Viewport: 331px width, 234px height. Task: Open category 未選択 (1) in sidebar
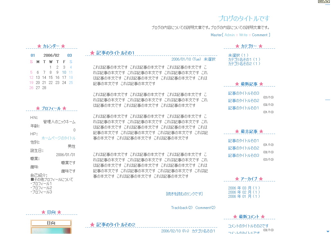[x=238, y=55]
